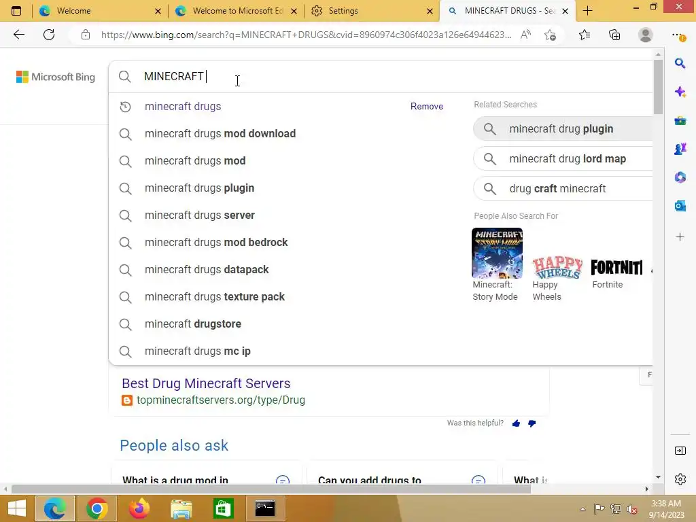696x522 pixels.
Task: Click the horizontal scrollbar at page bottom
Action: click(x=271, y=489)
